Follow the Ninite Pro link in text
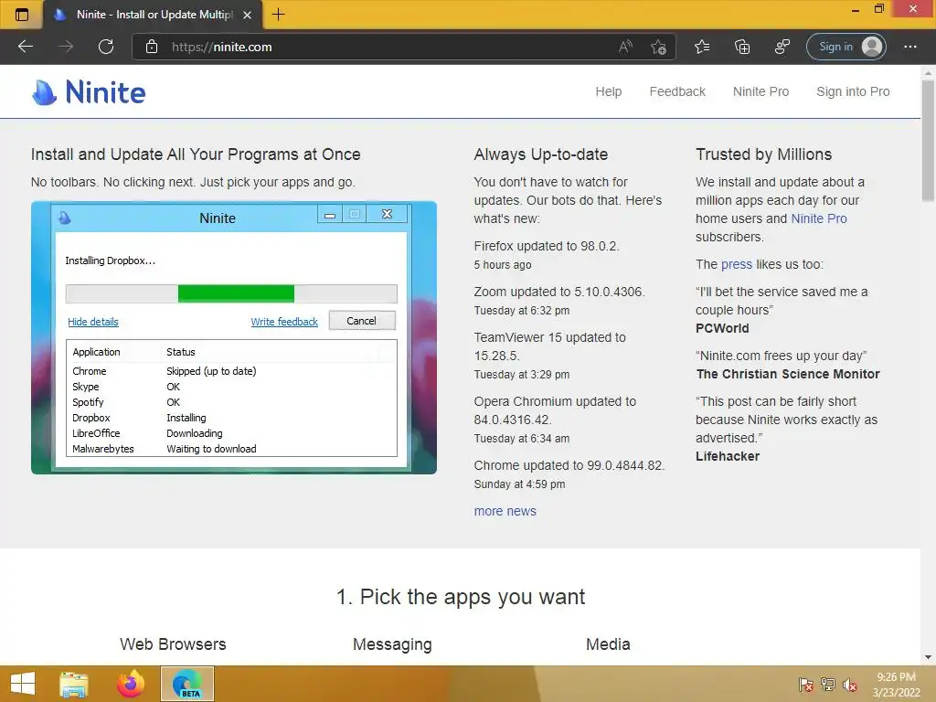Viewport: 936px width, 702px height. (x=818, y=218)
